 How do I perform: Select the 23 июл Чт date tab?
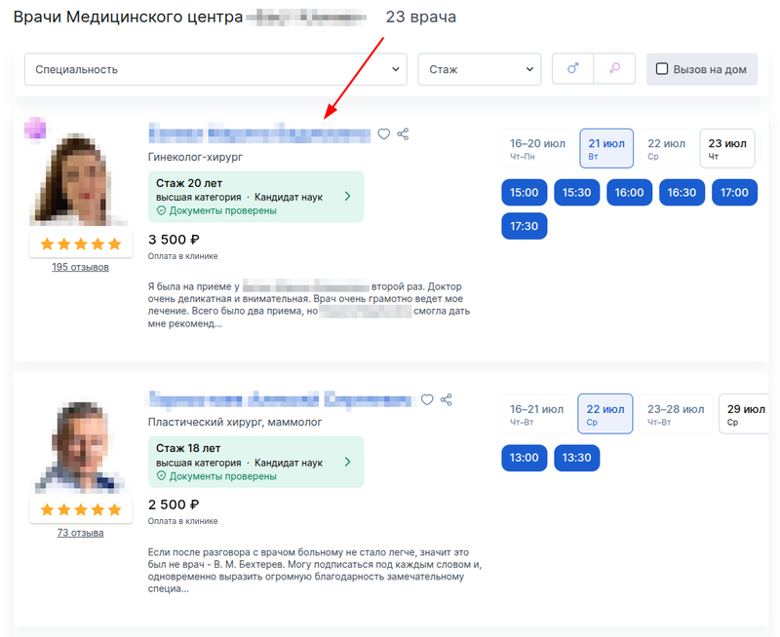pyautogui.click(x=727, y=149)
